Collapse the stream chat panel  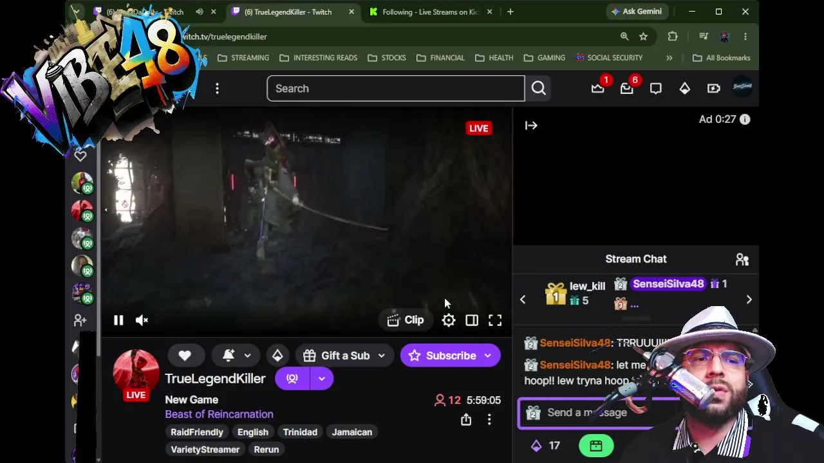click(531, 126)
